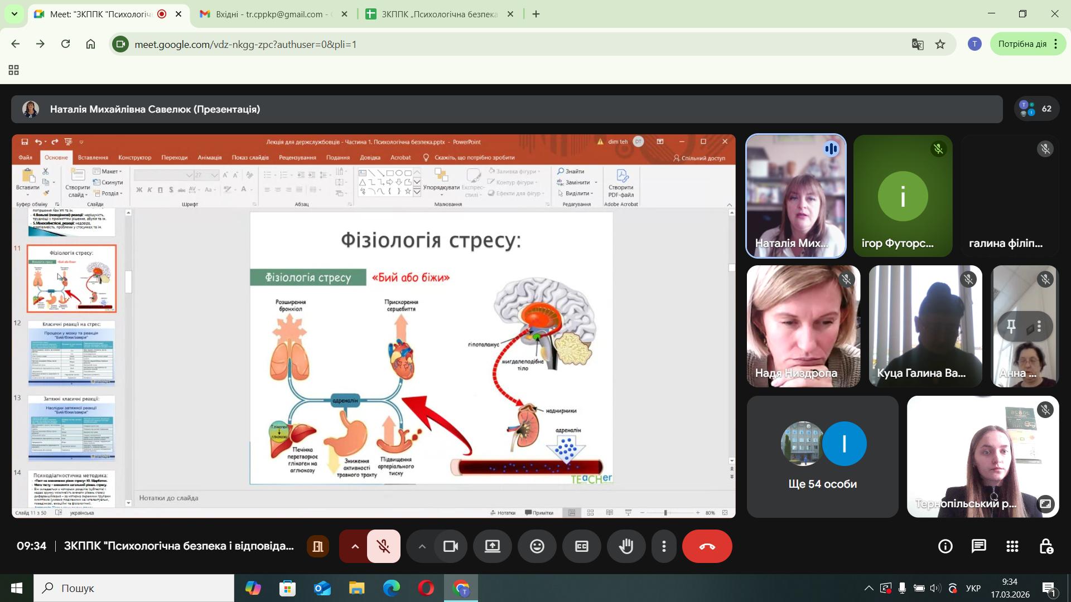This screenshot has height=602, width=1071.
Task: Unmute the microphone
Action: pos(383,546)
